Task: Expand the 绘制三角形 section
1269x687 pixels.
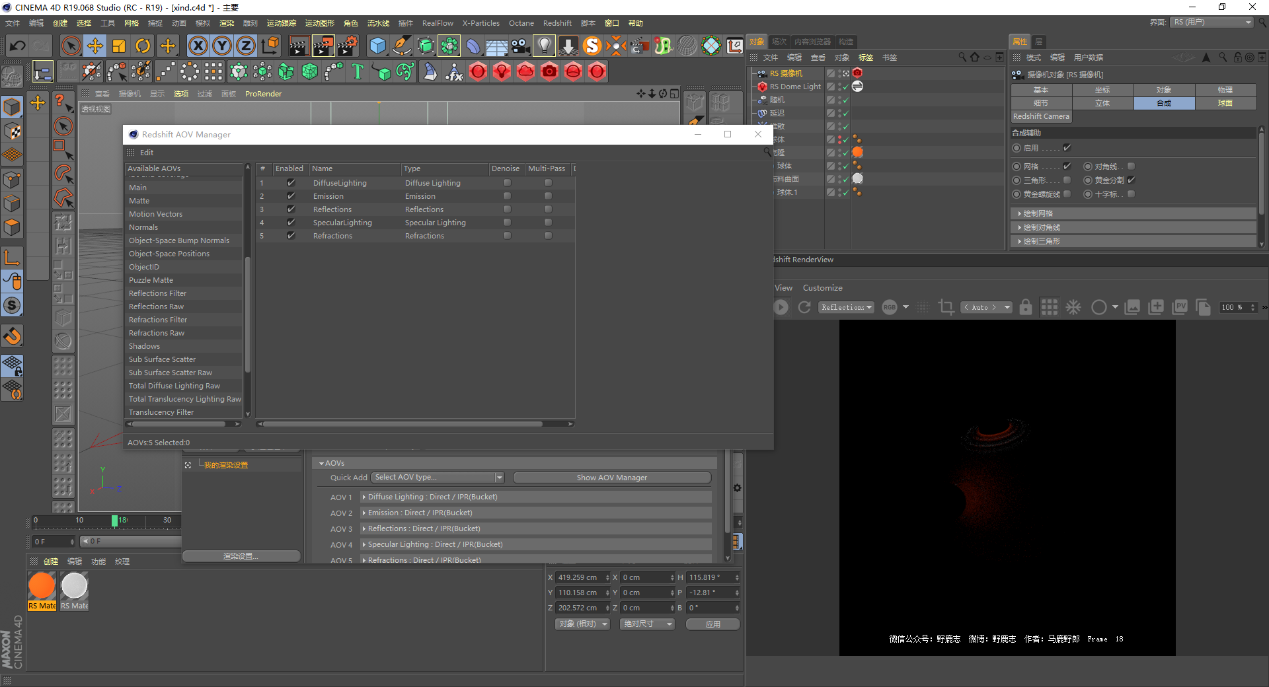Action: (1133, 241)
